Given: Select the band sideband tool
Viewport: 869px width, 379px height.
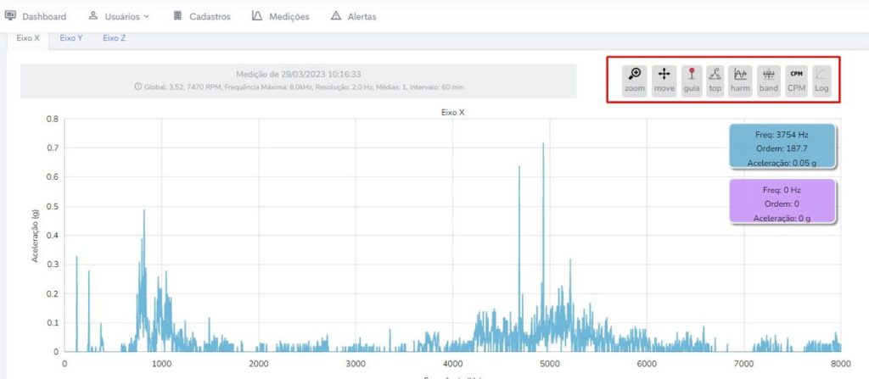Looking at the screenshot, I should pyautogui.click(x=768, y=80).
